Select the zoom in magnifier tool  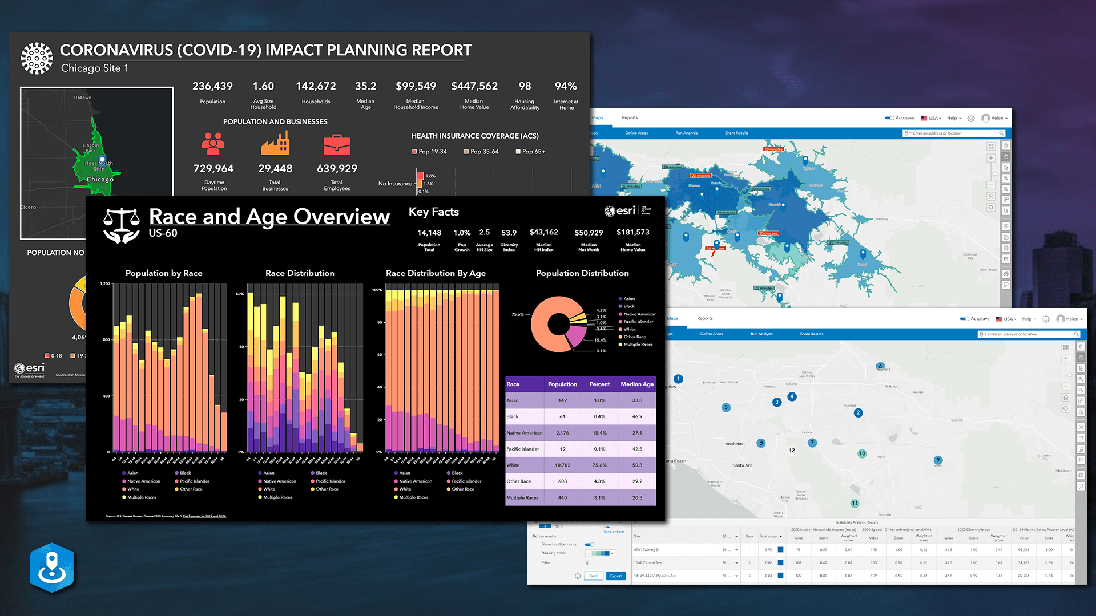tap(1006, 178)
